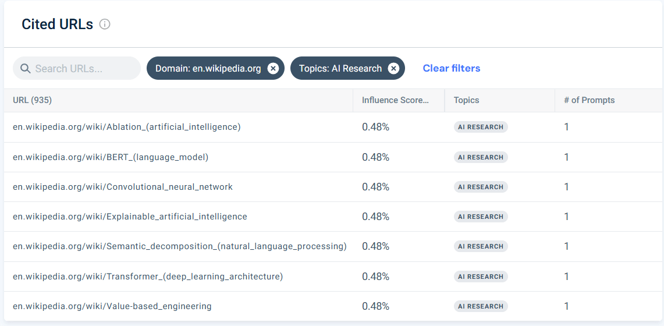Focus the Search URLs input field
Image resolution: width=664 pixels, height=326 pixels.
pyautogui.click(x=77, y=68)
